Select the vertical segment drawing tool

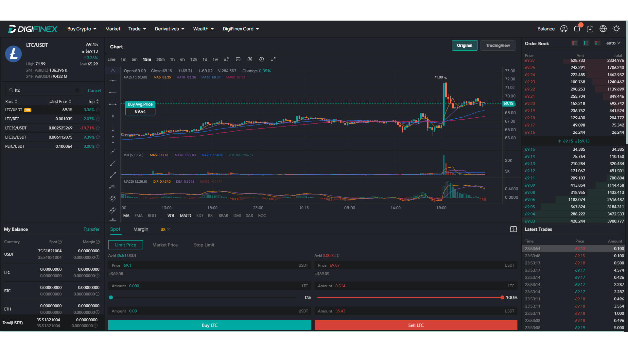(x=113, y=140)
